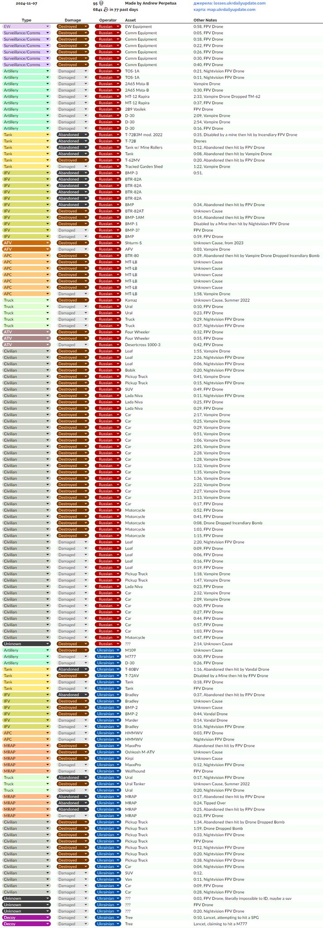The image size is (323, 928).
Task: Select the Other Notes column header
Action: click(205, 20)
